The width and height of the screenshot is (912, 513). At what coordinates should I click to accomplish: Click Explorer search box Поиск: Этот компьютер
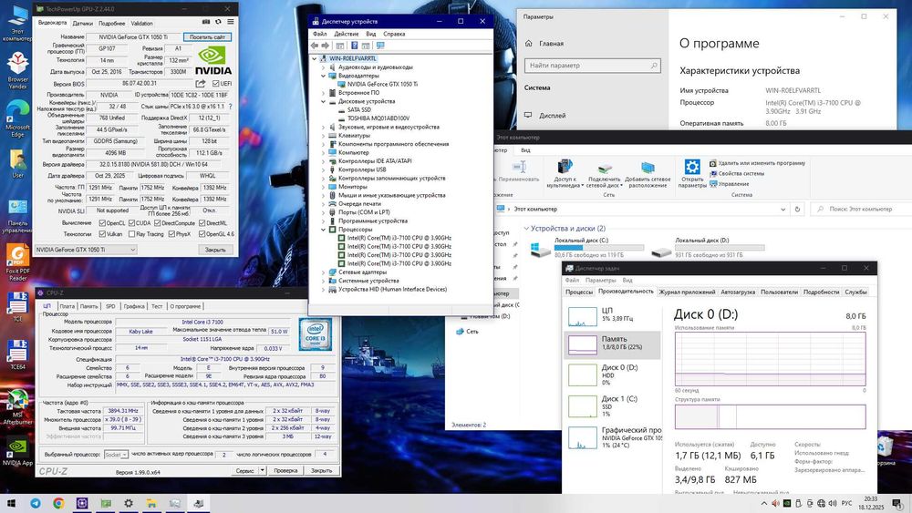click(x=862, y=210)
